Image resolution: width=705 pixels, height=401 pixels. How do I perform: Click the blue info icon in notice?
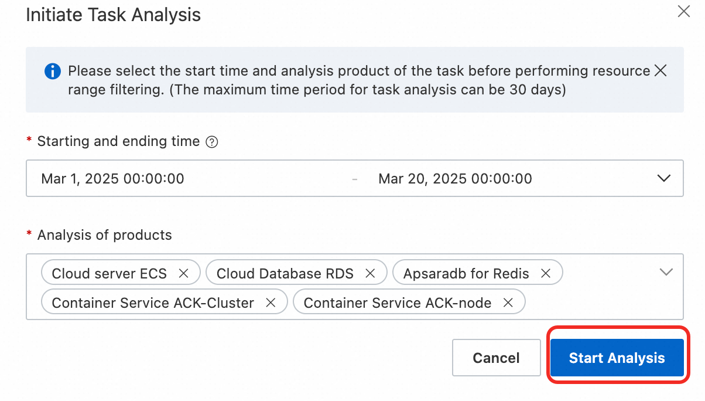click(x=53, y=72)
